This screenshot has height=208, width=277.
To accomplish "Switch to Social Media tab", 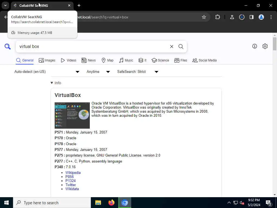I will (x=205, y=60).
